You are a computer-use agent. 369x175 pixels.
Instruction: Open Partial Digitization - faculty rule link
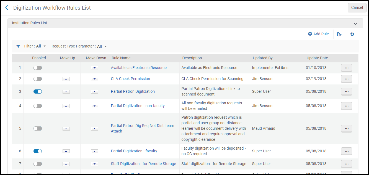click(134, 151)
